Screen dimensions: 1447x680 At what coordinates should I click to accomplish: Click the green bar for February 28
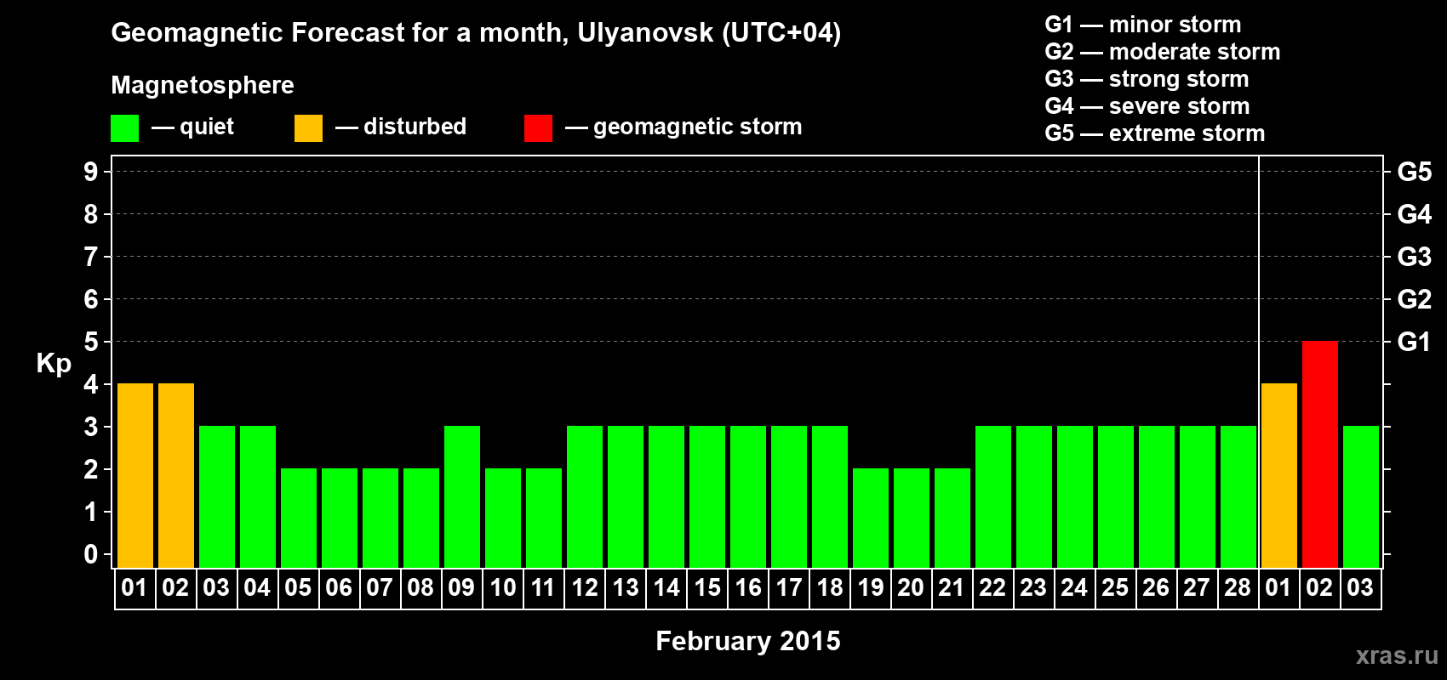tap(1238, 497)
